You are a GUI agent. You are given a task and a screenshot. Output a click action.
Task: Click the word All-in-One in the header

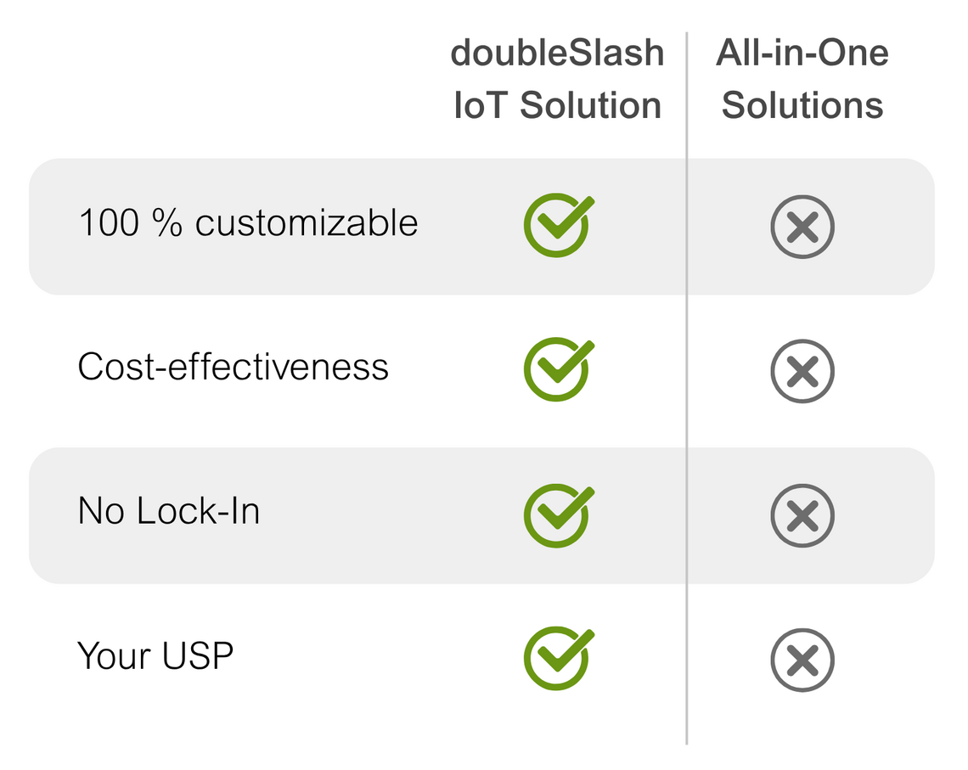tap(802, 53)
